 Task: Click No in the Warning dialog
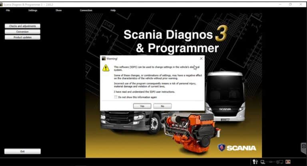point(163,106)
